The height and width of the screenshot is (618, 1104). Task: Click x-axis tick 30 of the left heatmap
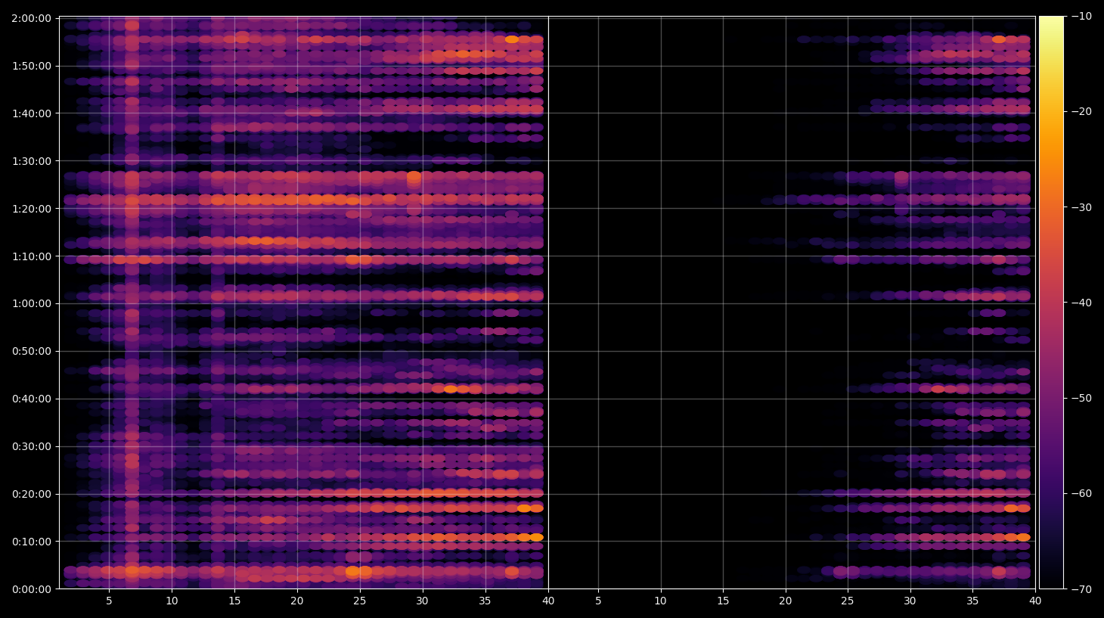423,601
